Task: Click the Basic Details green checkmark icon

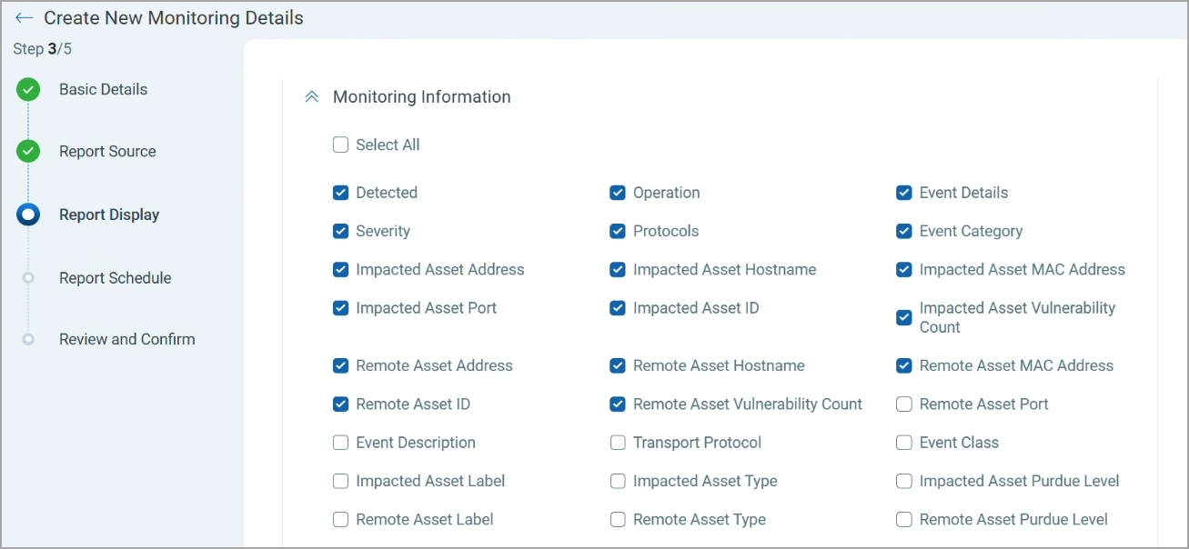Action: [x=28, y=89]
